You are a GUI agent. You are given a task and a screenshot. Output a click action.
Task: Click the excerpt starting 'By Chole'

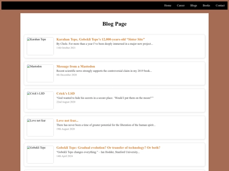coord(105,43)
